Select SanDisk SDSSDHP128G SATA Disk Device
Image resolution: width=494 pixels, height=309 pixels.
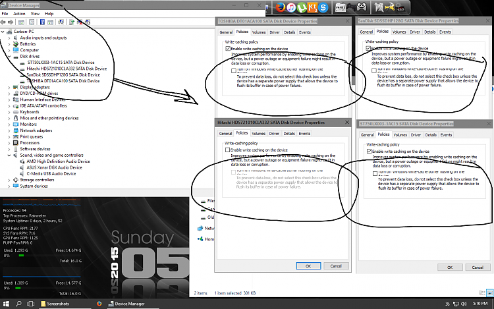coord(63,74)
